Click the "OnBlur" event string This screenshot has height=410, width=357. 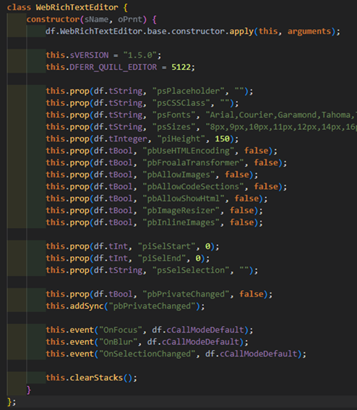click(x=118, y=342)
